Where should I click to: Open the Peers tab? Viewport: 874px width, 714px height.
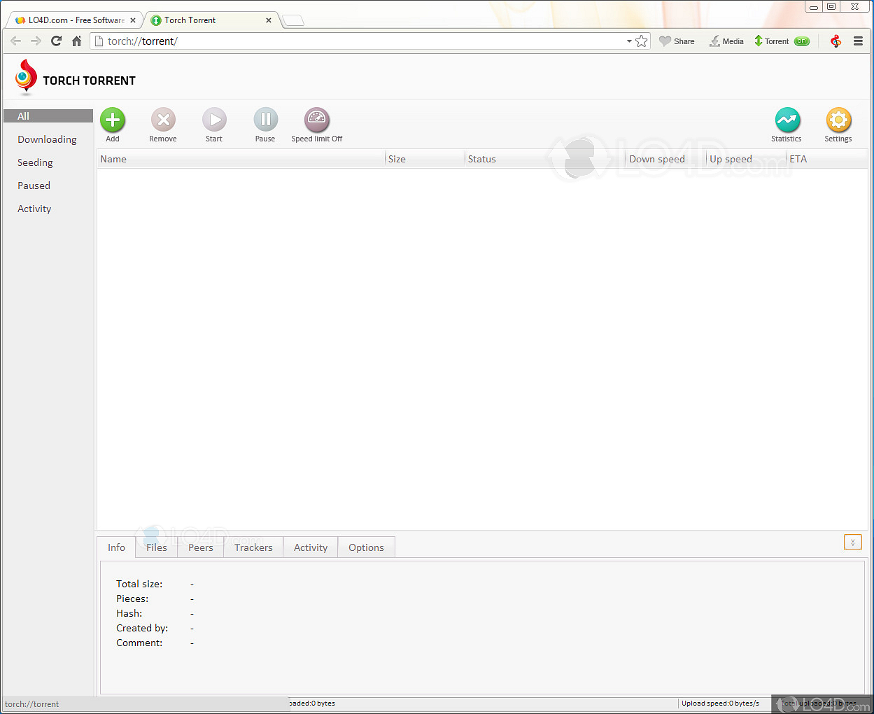(200, 547)
